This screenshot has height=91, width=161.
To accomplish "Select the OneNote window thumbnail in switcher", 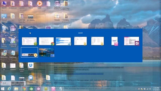I will [132, 41].
